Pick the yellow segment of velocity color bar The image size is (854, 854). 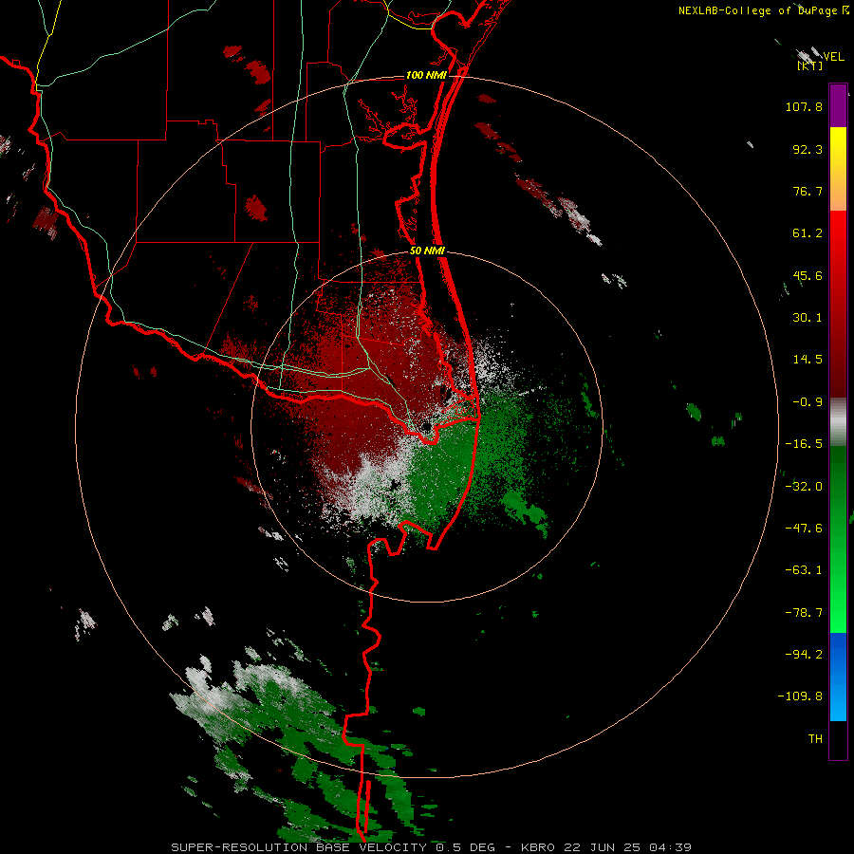click(x=838, y=169)
